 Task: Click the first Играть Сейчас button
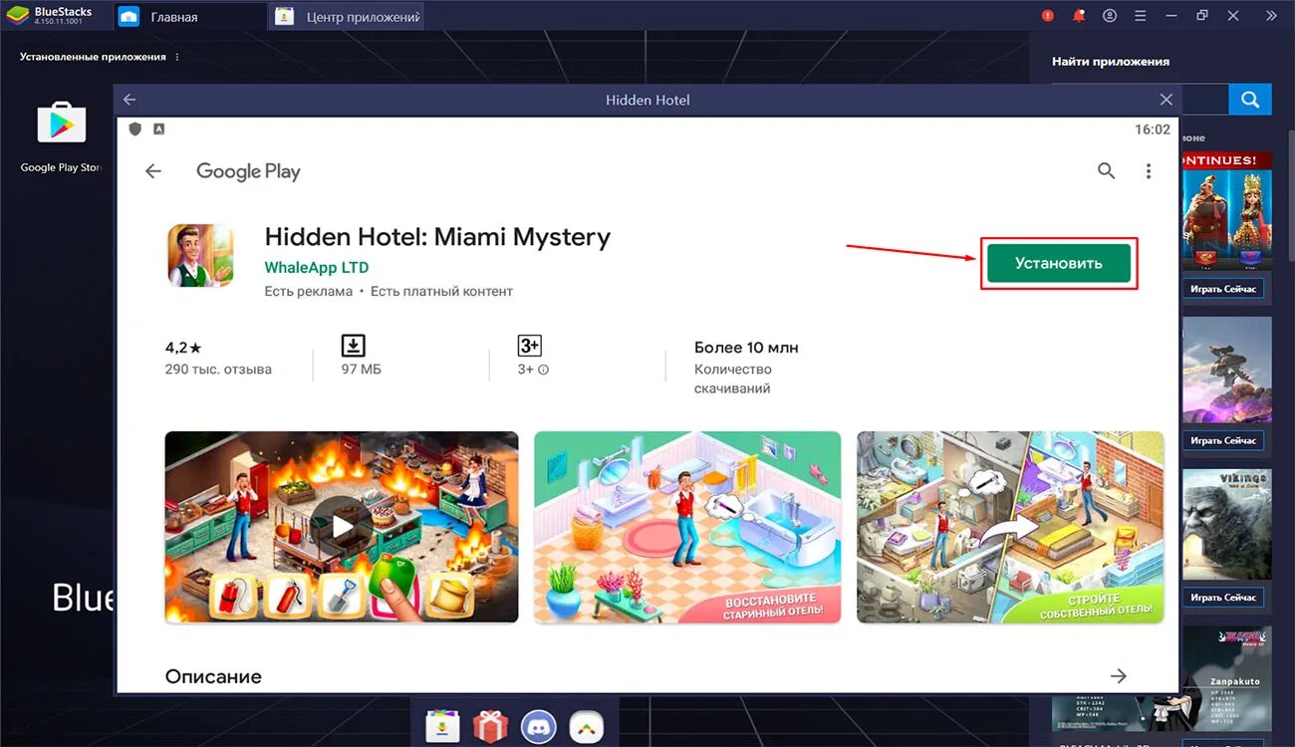pyautogui.click(x=1223, y=289)
